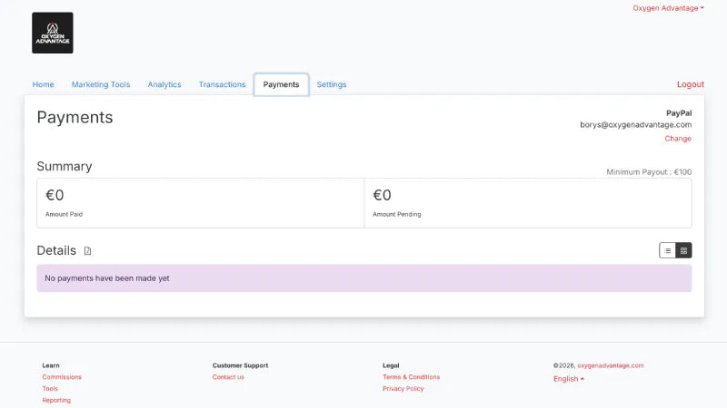Switch Details to list view

coord(667,251)
